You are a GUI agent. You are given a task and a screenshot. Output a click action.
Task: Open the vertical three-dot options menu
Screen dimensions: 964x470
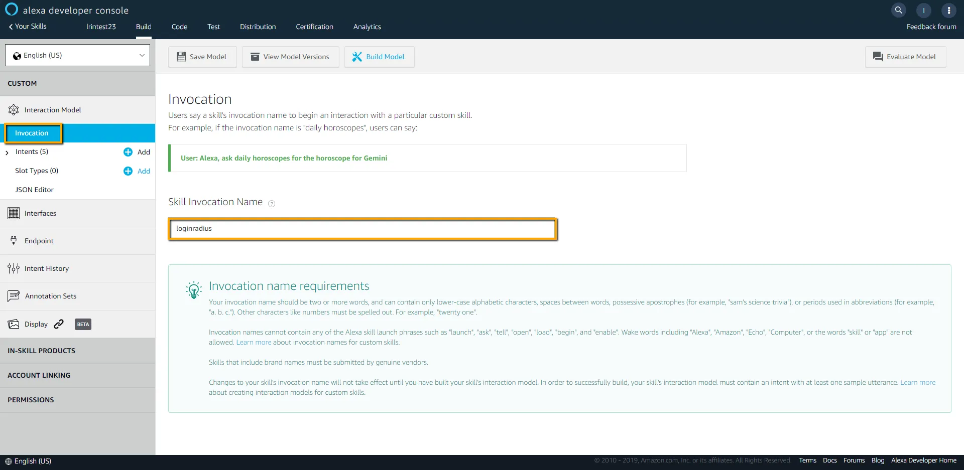click(948, 10)
